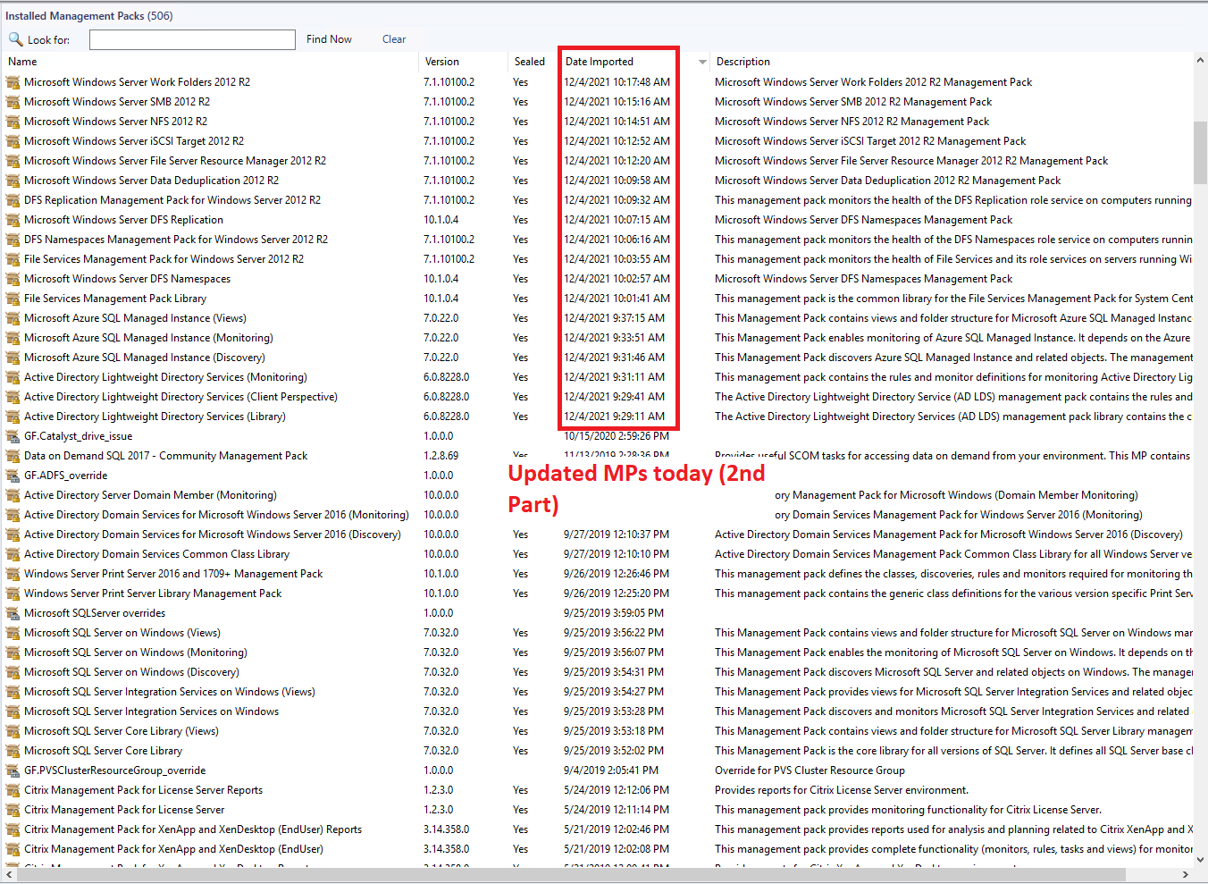Viewport: 1208px width, 884px height.
Task: Select Windows Server Print Server 2016 and 1709+ pack
Action: [173, 574]
